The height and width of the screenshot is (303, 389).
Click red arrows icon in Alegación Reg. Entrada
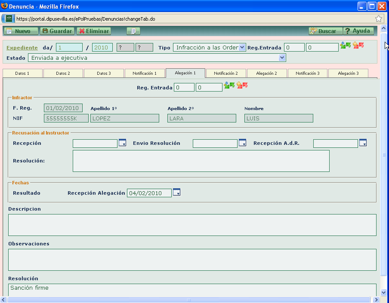coord(242,86)
